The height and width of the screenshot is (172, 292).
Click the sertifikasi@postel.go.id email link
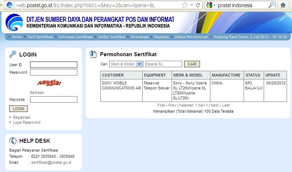(51, 162)
